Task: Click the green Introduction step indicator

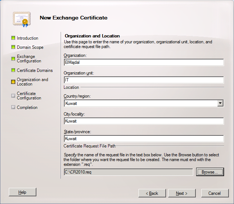Action: [x=13, y=38]
